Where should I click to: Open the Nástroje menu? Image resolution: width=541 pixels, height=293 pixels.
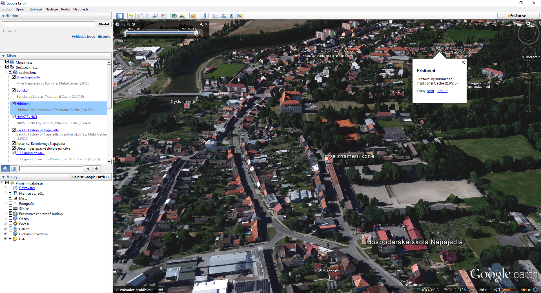(x=52, y=9)
